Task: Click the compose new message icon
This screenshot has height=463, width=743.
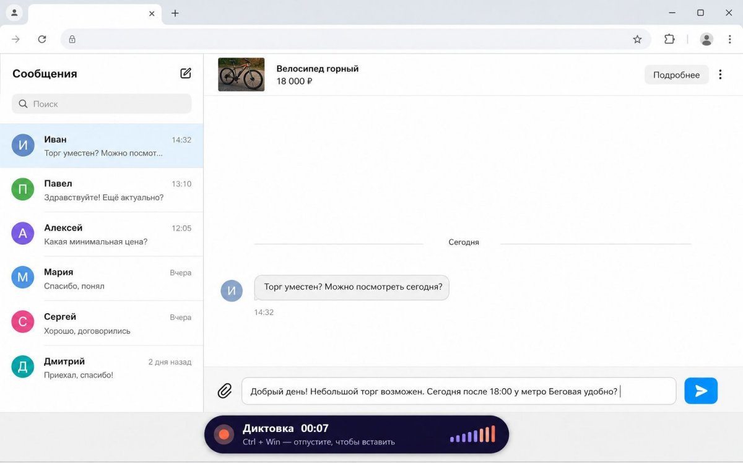Action: (x=186, y=73)
